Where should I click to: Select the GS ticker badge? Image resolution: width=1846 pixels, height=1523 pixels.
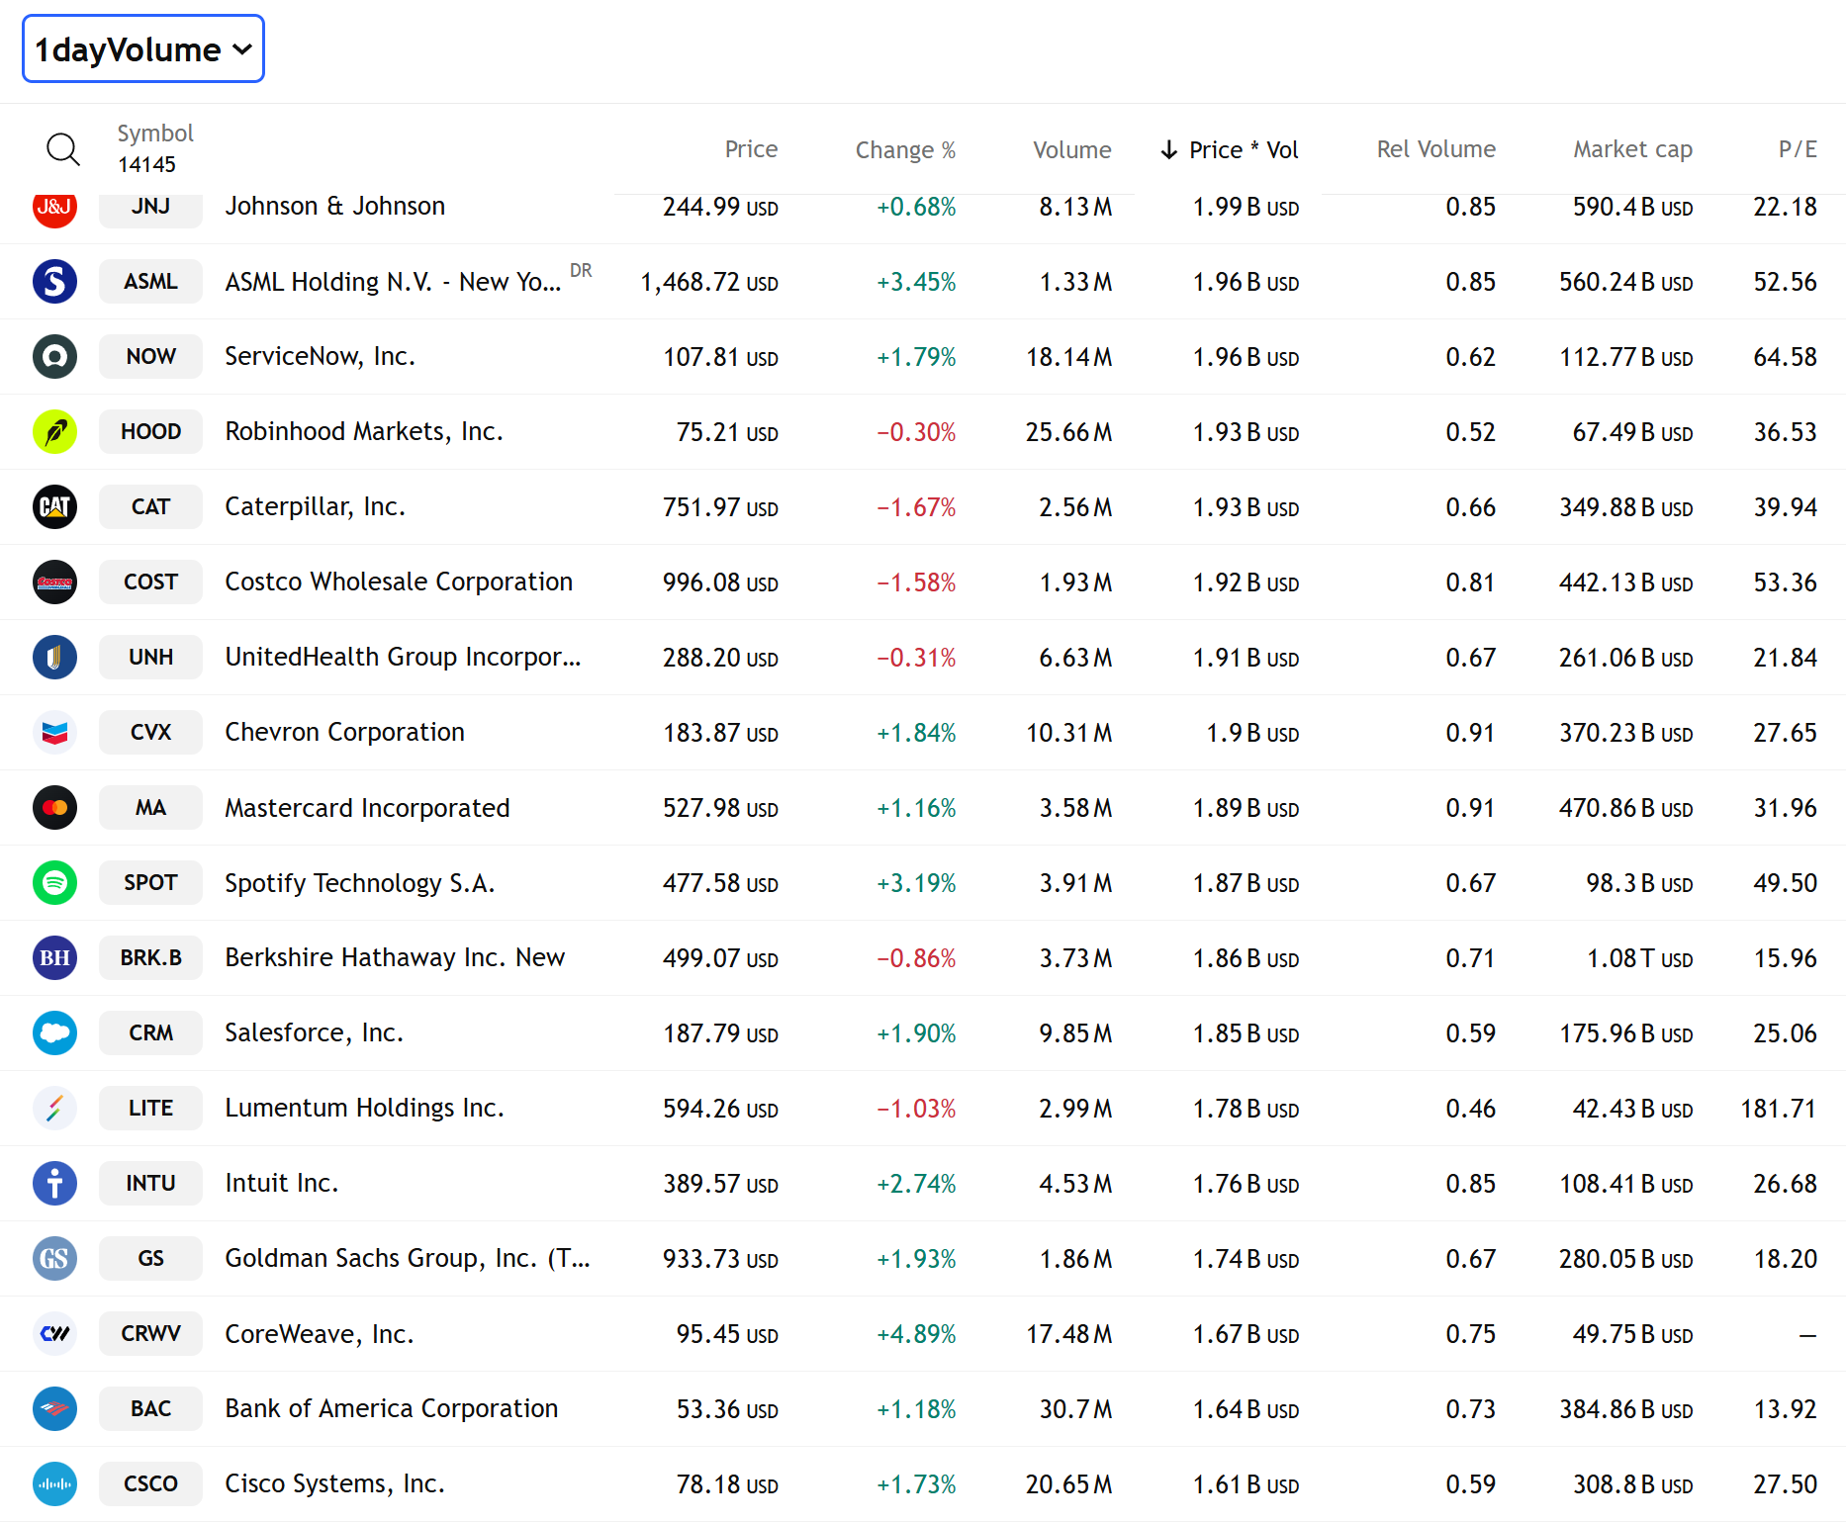tap(150, 1259)
